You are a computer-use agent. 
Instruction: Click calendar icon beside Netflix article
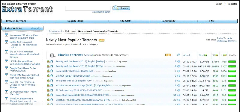[6, 42]
